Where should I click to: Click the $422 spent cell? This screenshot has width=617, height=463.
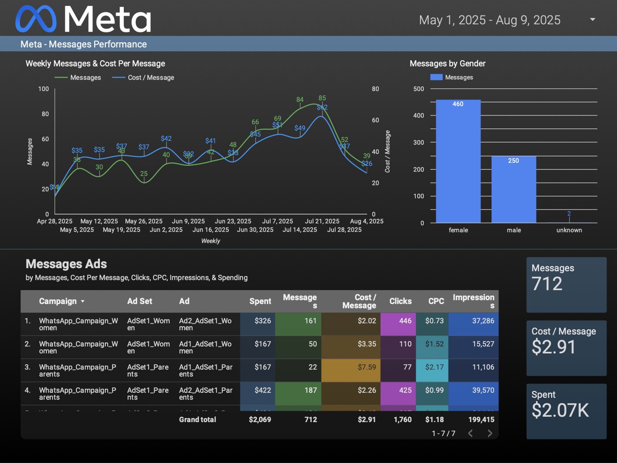(x=258, y=394)
